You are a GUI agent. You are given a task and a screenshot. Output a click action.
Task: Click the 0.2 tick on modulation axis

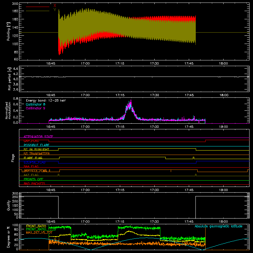click(15, 117)
